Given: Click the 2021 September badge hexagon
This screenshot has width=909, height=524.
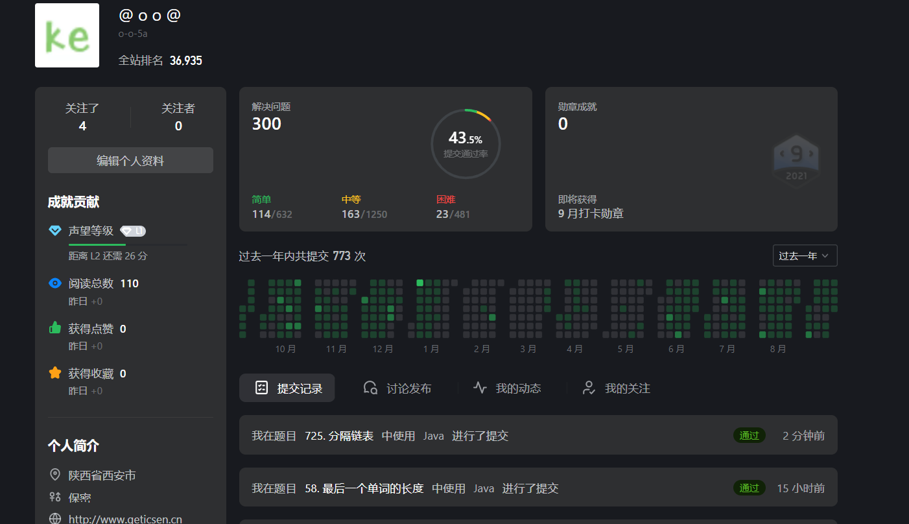Looking at the screenshot, I should pos(796,161).
